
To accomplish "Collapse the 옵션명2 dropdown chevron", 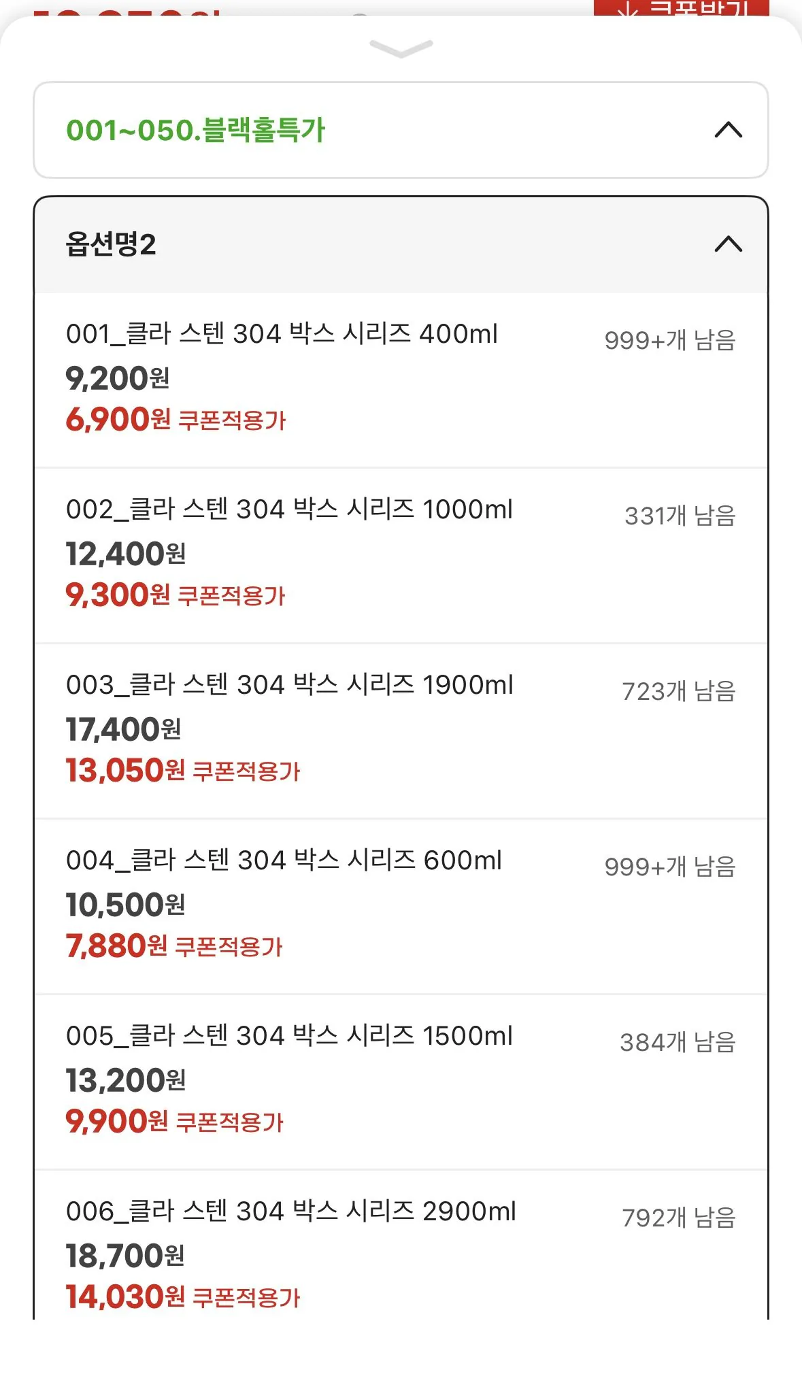I will (x=728, y=244).
